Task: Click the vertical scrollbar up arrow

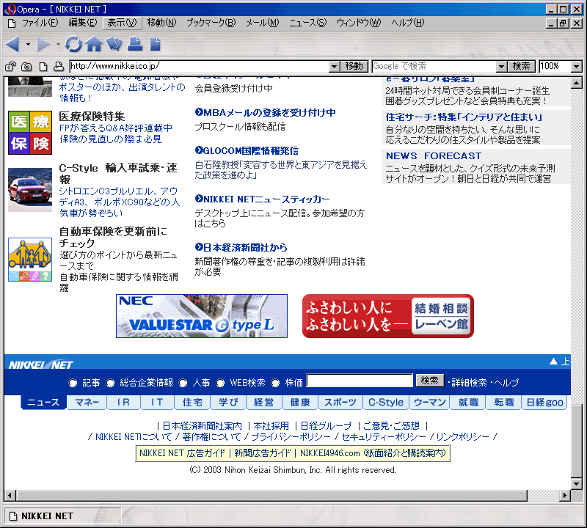Action: pyautogui.click(x=577, y=83)
